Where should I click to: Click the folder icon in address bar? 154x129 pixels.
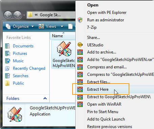point(30,15)
